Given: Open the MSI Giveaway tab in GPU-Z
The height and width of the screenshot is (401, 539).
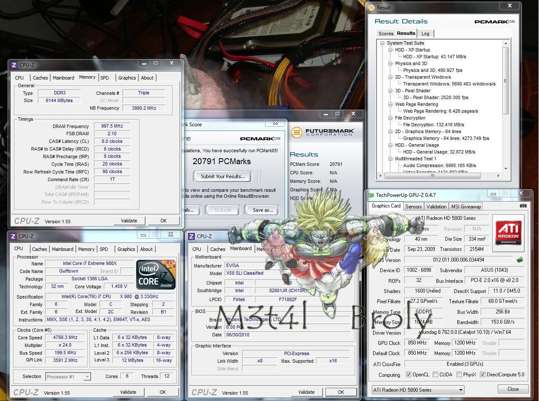Looking at the screenshot, I should click(466, 207).
